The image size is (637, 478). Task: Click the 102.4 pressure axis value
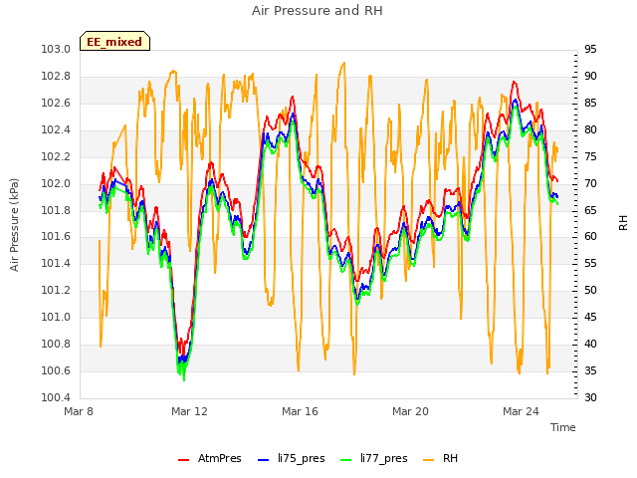pos(56,129)
